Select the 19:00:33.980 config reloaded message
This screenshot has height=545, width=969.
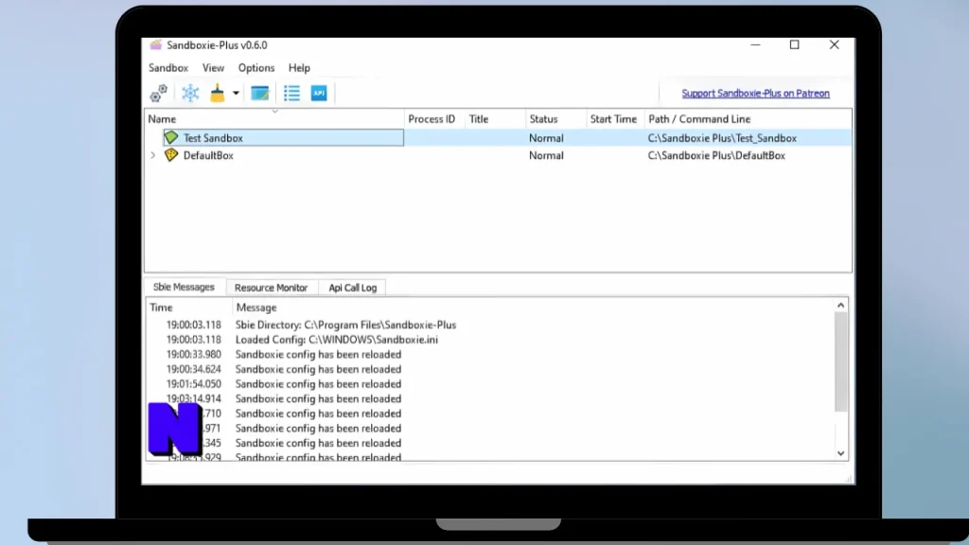tap(490, 355)
